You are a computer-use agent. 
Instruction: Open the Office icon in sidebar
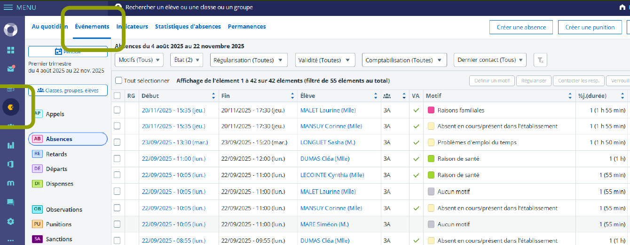tap(10, 164)
